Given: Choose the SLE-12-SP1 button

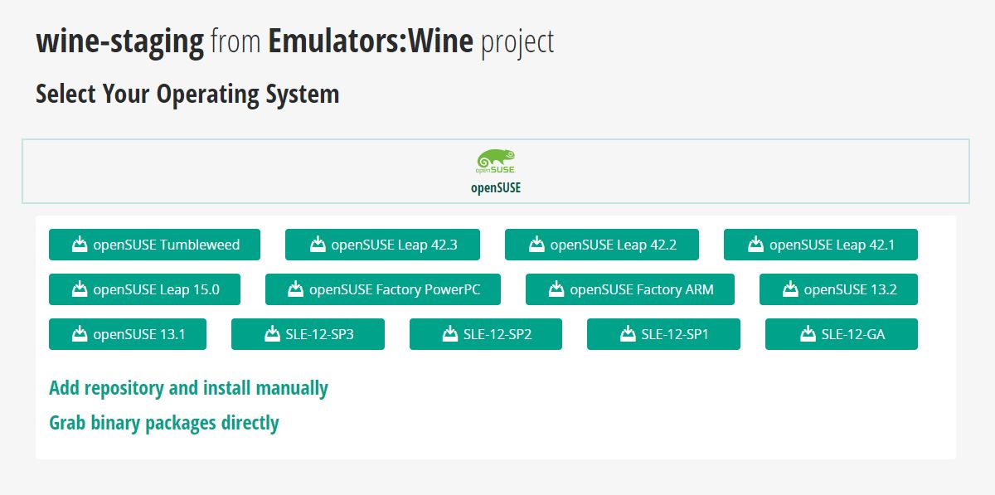Looking at the screenshot, I should (x=663, y=334).
